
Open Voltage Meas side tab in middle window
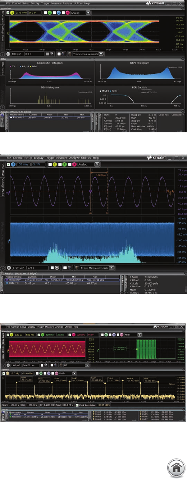click(3, 187)
